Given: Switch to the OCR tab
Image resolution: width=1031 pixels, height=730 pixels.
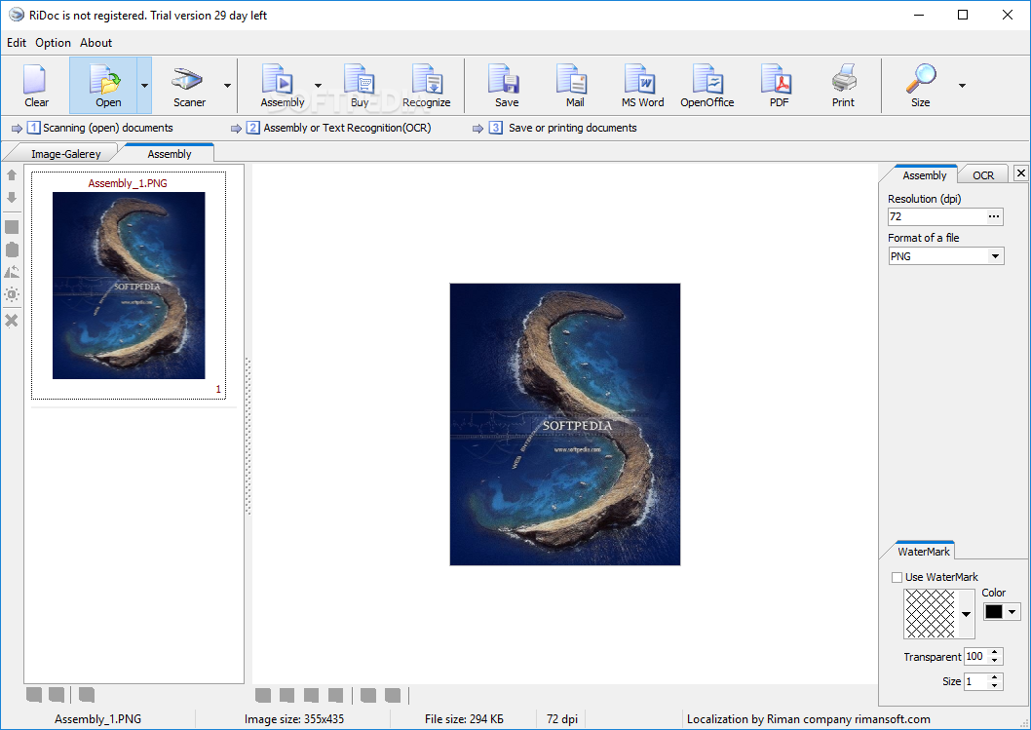Looking at the screenshot, I should click(x=983, y=174).
